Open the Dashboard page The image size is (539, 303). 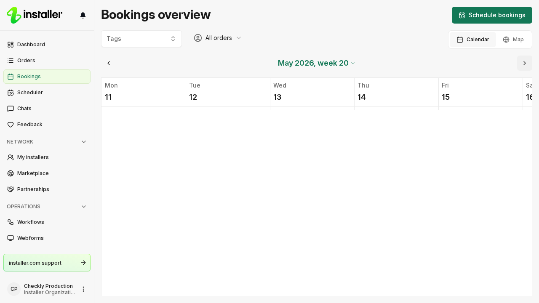click(x=47, y=45)
